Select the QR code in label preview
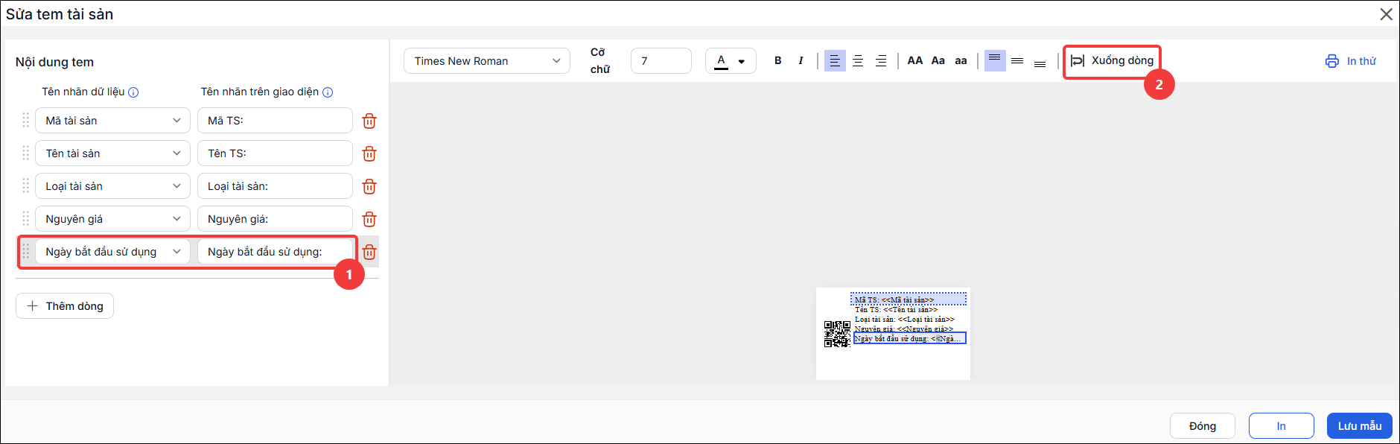This screenshot has height=444, width=1400. [837, 334]
